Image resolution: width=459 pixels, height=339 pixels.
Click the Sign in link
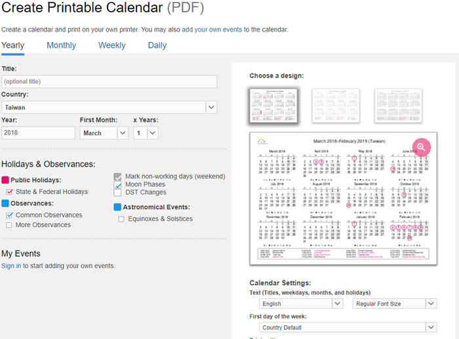(x=11, y=266)
